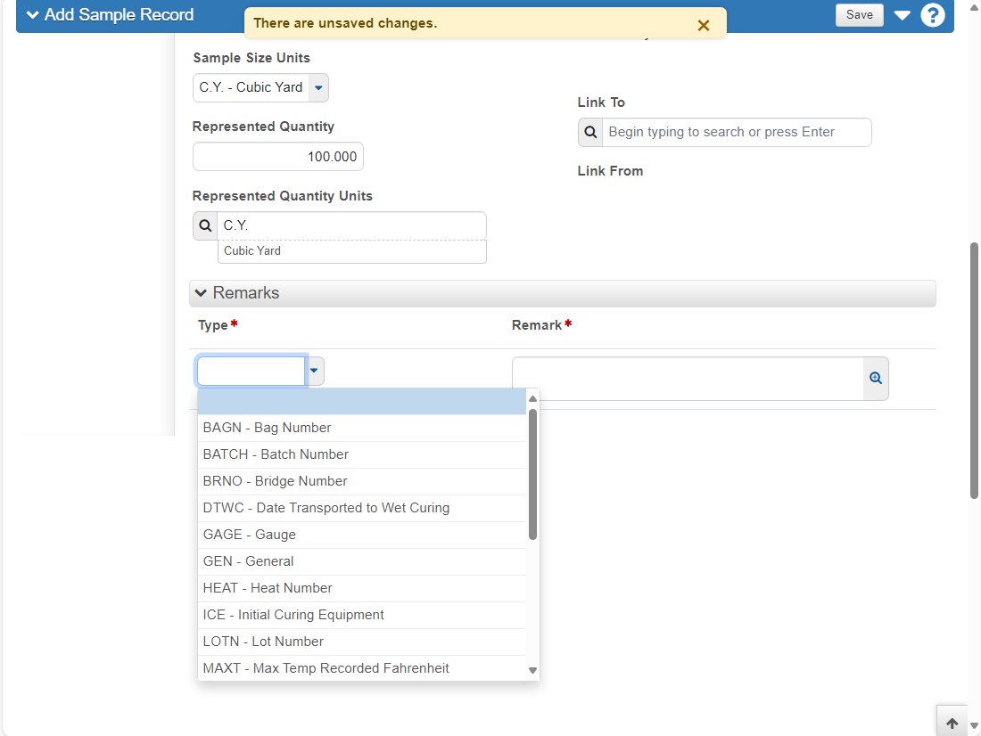Viewport: 981px width, 736px height.
Task: Collapse the Add Sample Record header chevron
Action: 32,15
